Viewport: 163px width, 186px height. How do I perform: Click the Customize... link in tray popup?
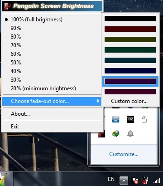[124, 154]
